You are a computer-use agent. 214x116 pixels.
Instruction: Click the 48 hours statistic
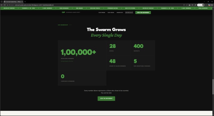[x=113, y=61]
